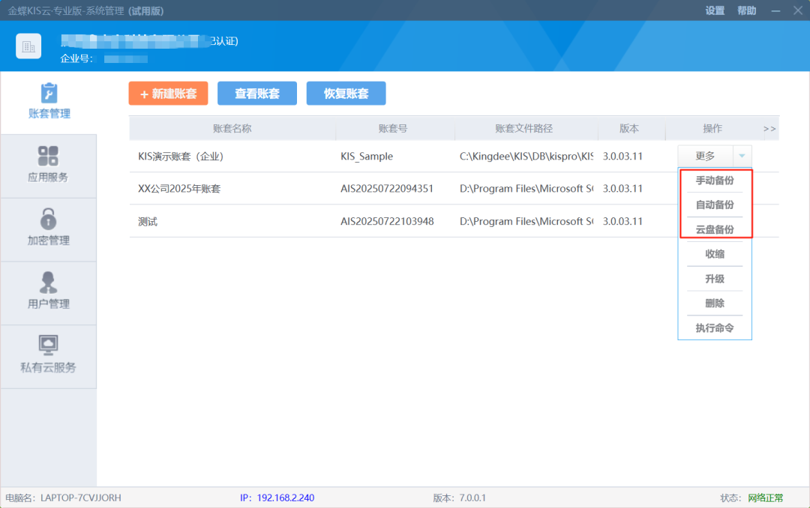Click the 查看账套 button
810x508 pixels.
pos(257,94)
